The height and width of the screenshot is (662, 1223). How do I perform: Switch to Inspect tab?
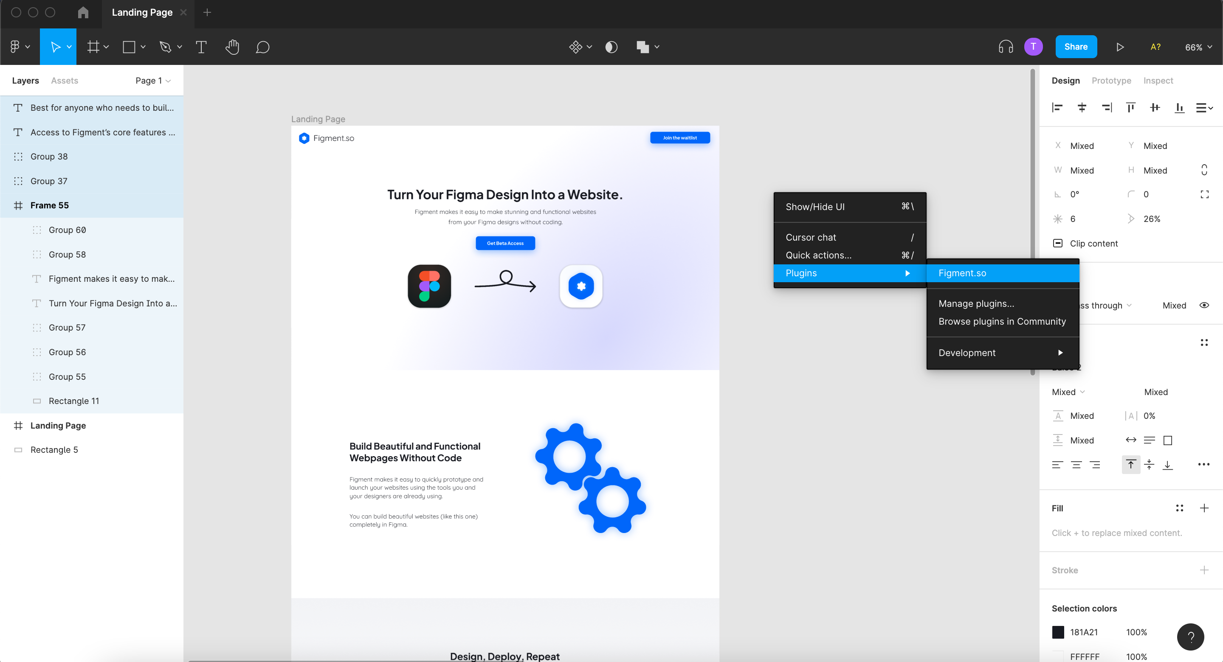(x=1158, y=80)
